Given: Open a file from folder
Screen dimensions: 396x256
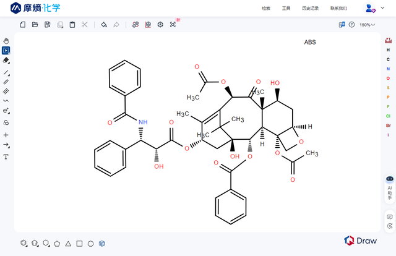Looking at the screenshot, I should pyautogui.click(x=35, y=25).
